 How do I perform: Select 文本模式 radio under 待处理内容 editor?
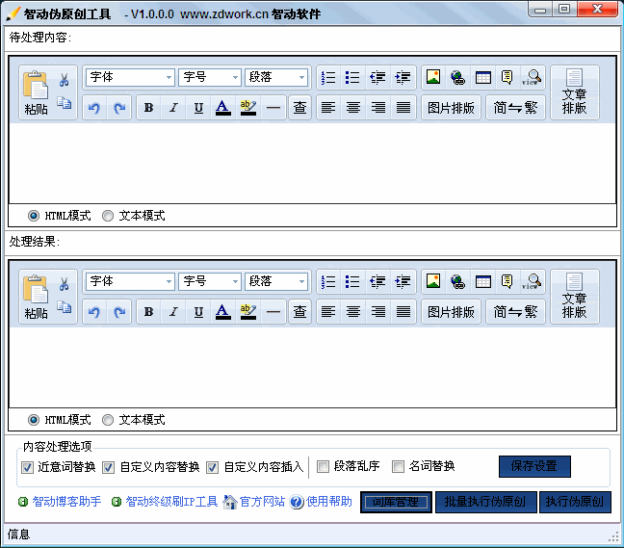pos(108,216)
